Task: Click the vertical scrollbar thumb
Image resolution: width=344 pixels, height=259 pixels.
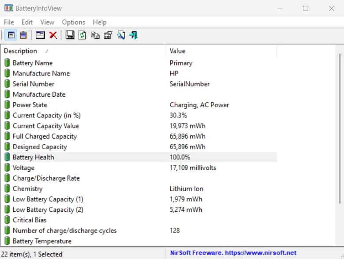Action: click(x=340, y=129)
